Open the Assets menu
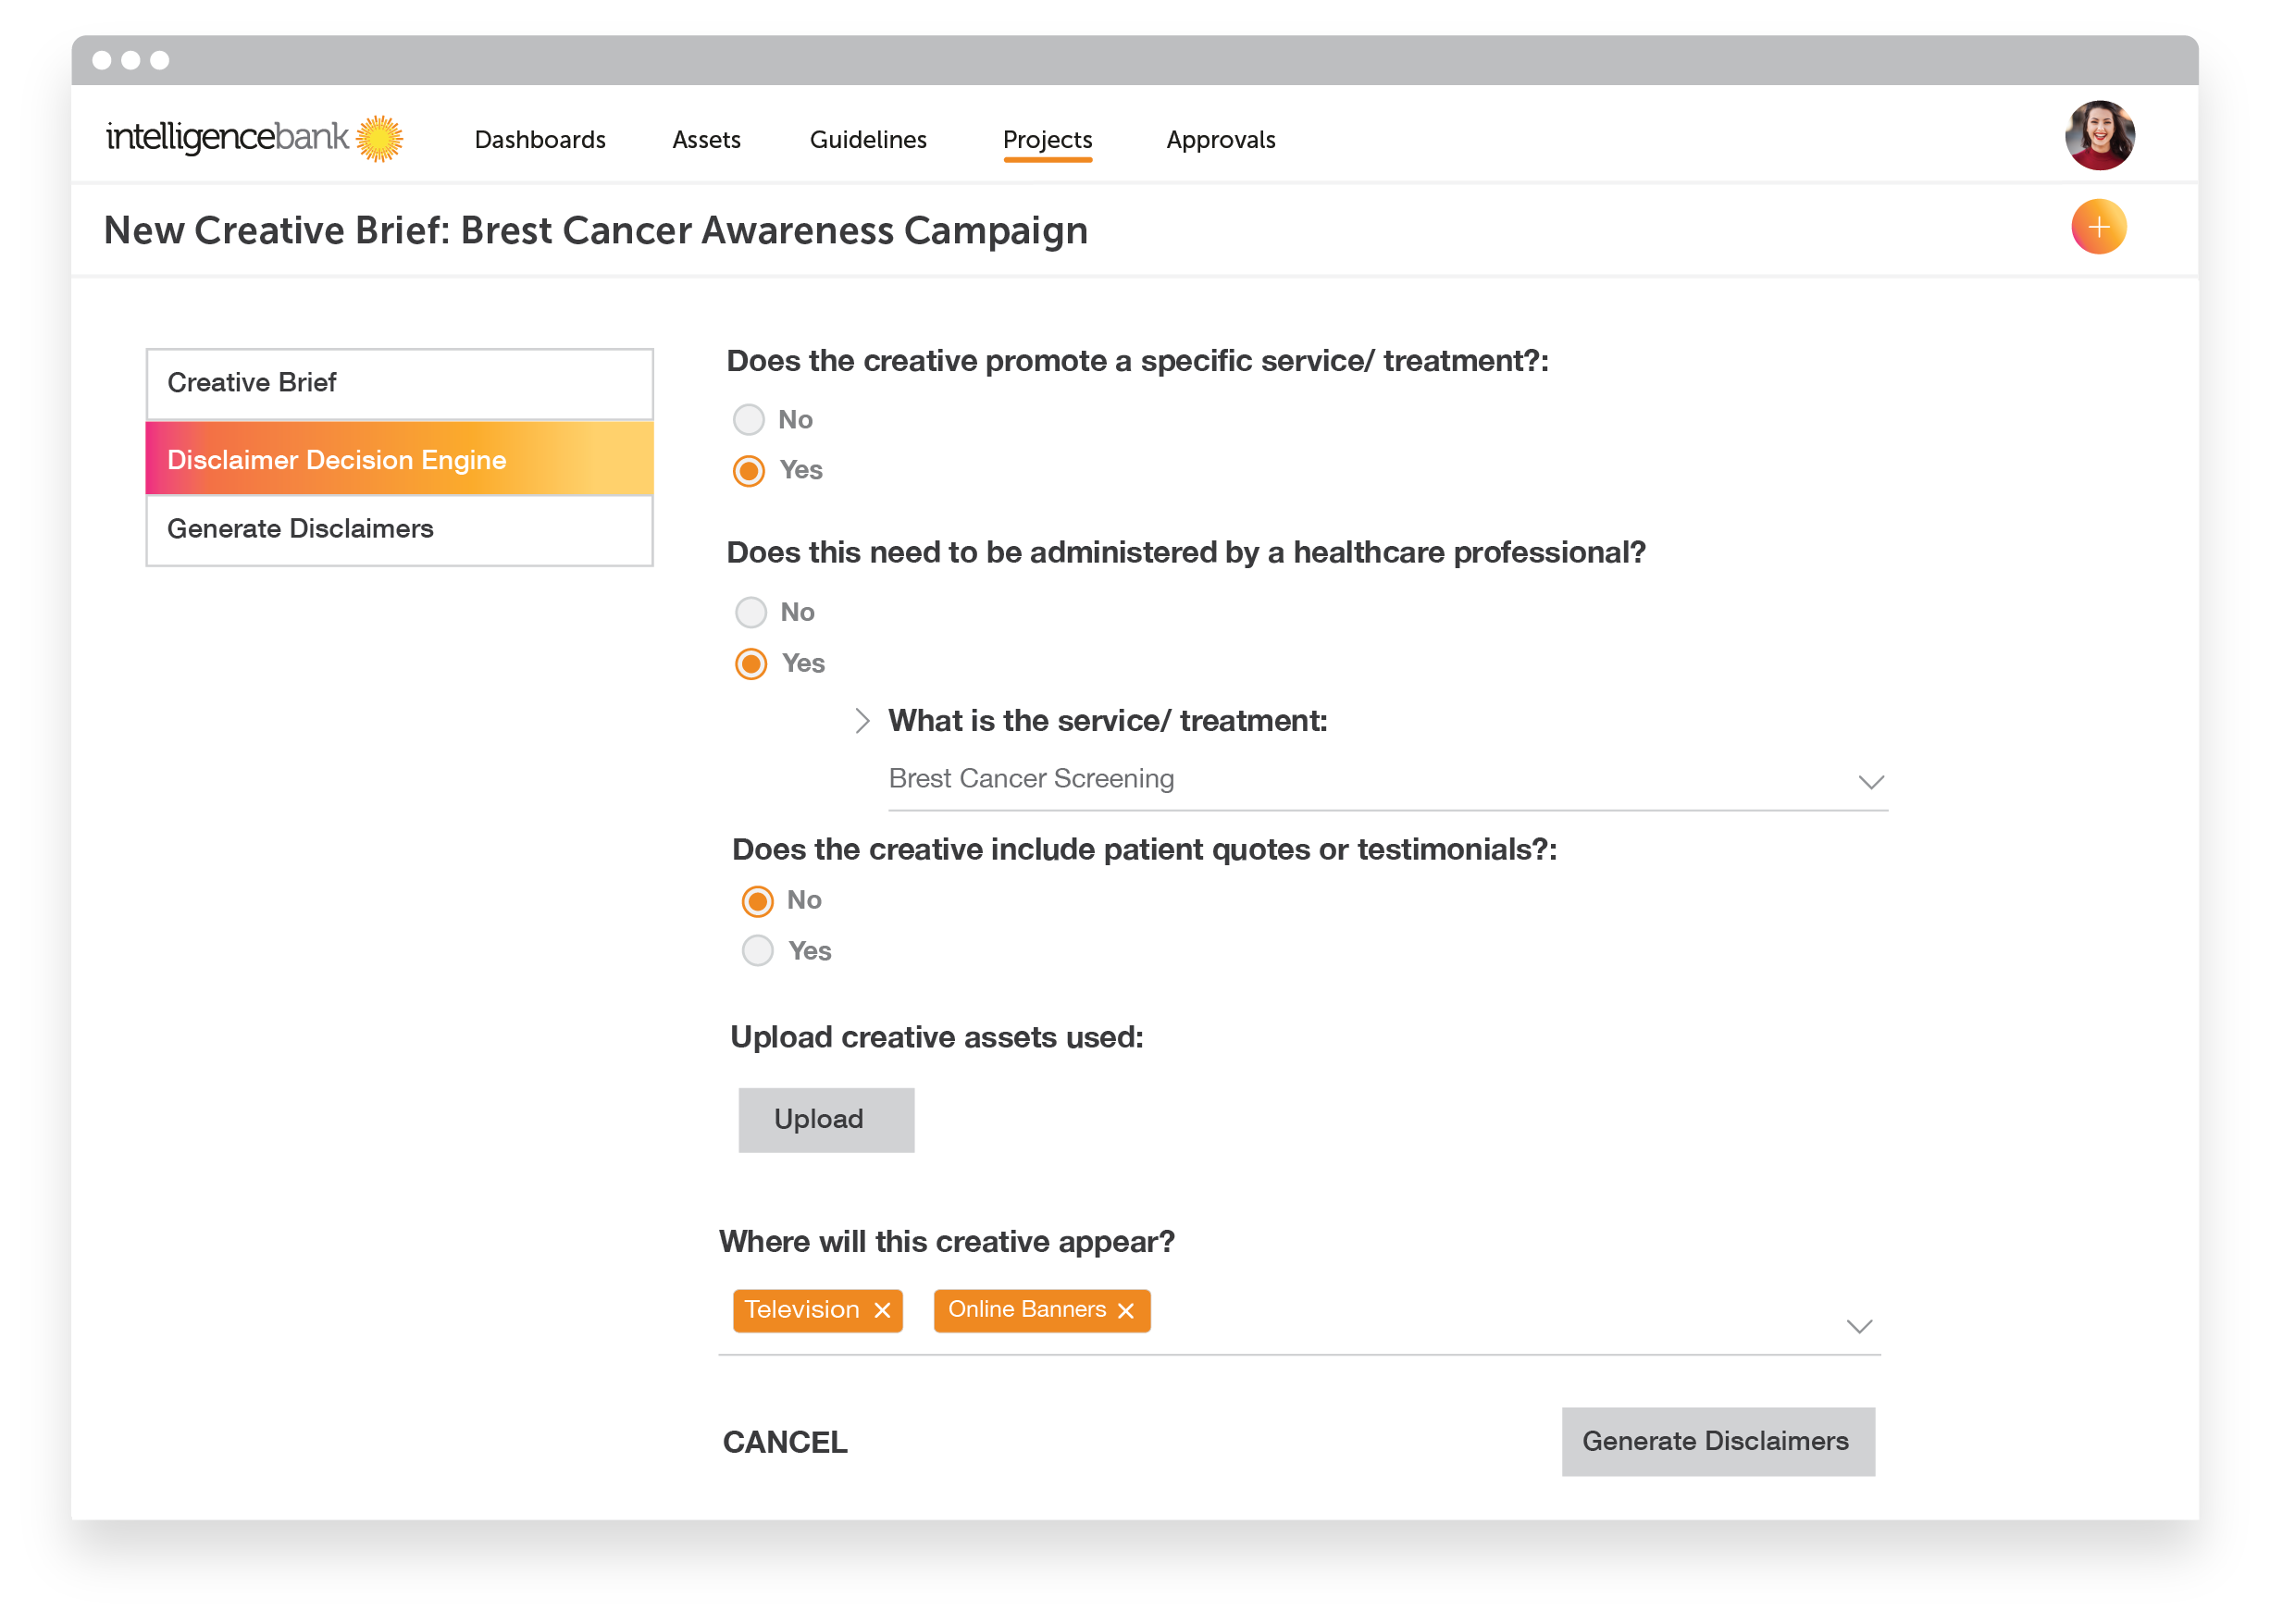This screenshot has height=1624, width=2270. pyautogui.click(x=706, y=140)
